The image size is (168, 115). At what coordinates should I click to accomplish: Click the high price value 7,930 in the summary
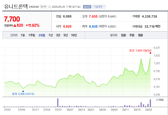pos(93,16)
